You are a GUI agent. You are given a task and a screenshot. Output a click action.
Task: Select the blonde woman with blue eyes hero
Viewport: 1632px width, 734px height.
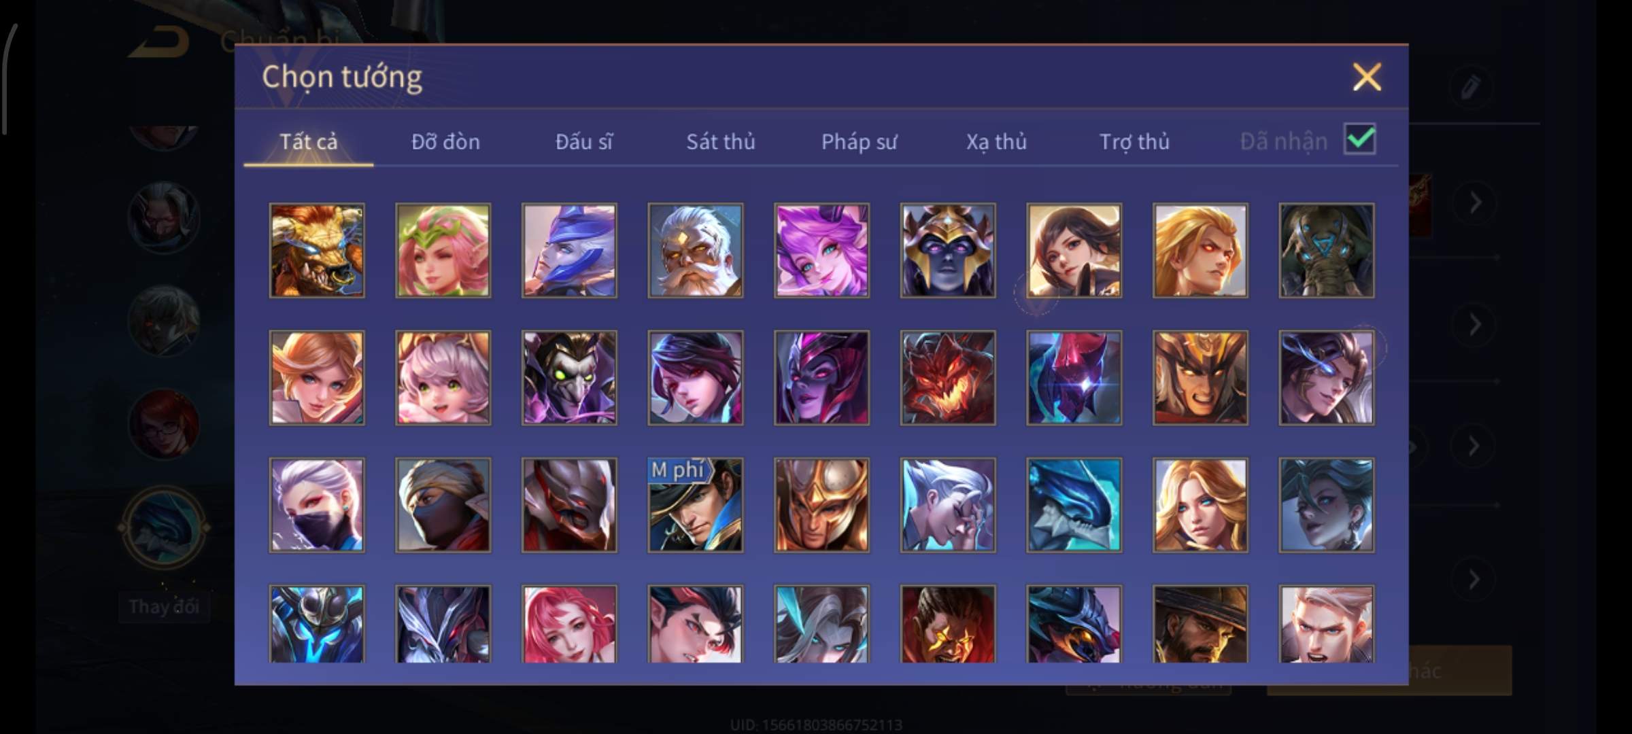pyautogui.click(x=1200, y=505)
